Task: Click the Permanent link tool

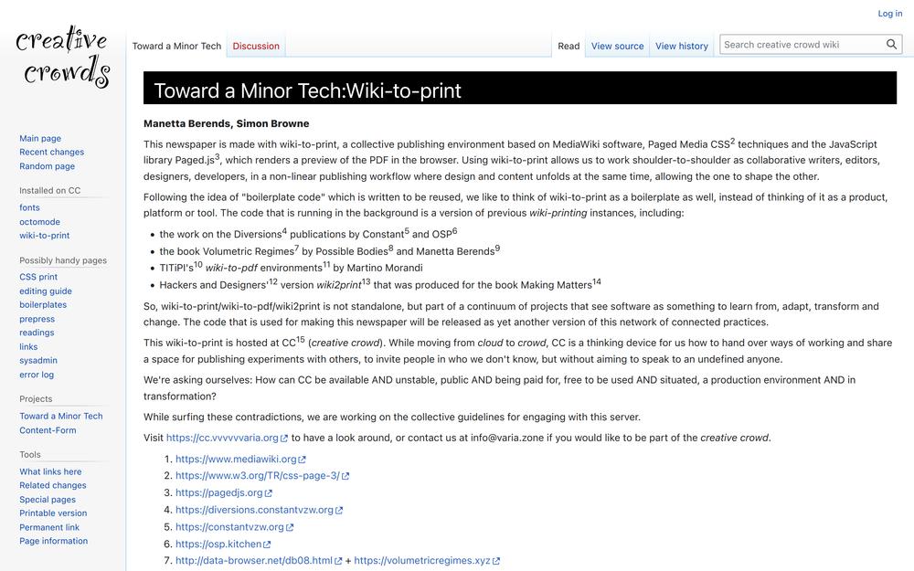Action: point(49,527)
